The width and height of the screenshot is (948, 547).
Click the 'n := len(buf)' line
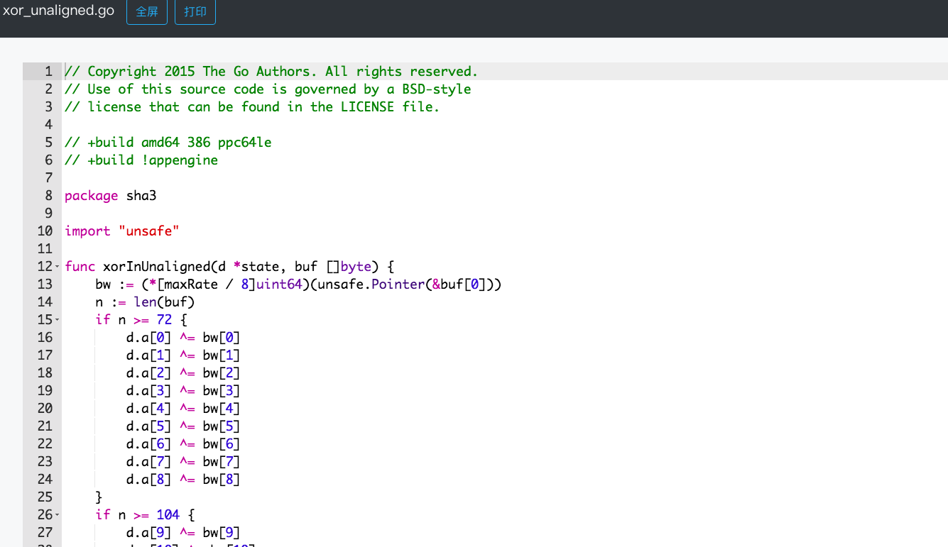[x=145, y=302]
